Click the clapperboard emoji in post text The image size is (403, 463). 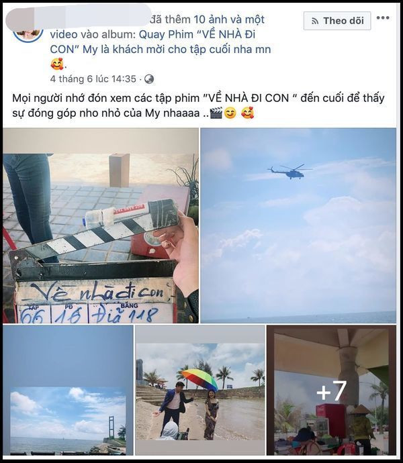216,113
